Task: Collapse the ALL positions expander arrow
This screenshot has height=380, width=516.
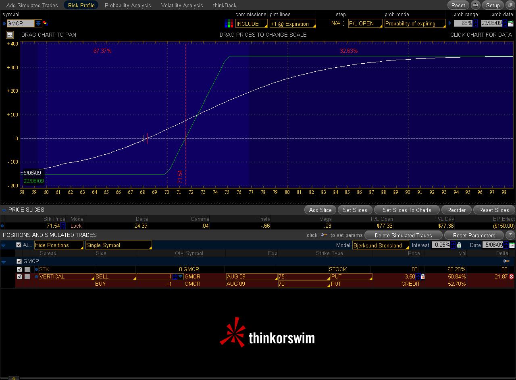Action: click(x=3, y=245)
